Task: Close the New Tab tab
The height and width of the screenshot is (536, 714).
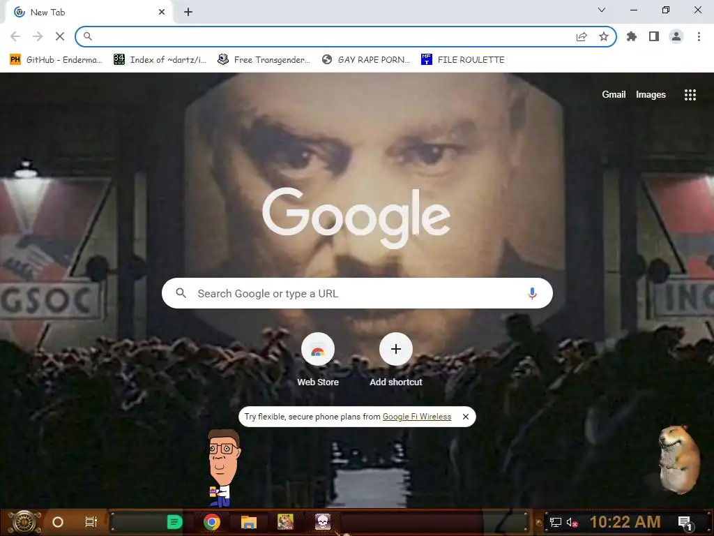Action: tap(162, 13)
